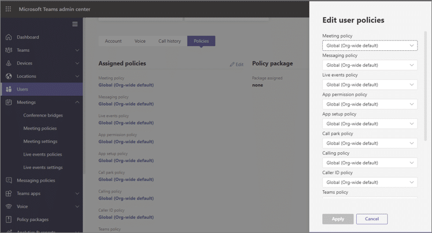Click the Edit user policies heading
Screen dimensions: 432x233
[x=353, y=20]
